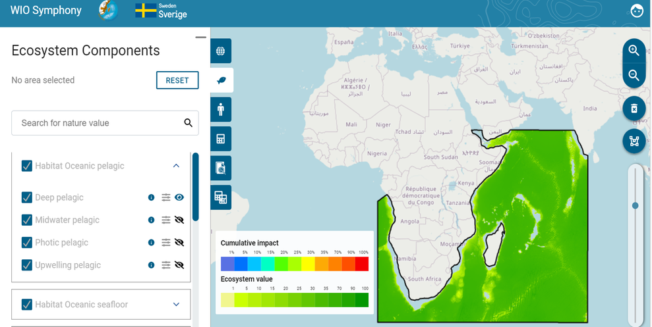
Task: Click the delete drawn area trash icon
Action: pyautogui.click(x=634, y=109)
